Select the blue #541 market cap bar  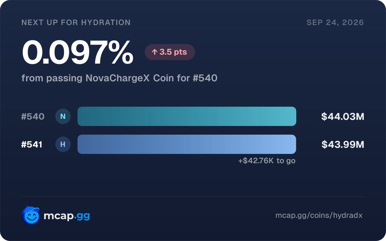[187, 144]
